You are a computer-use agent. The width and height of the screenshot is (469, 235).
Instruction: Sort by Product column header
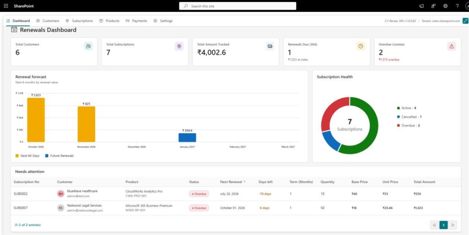click(132, 182)
